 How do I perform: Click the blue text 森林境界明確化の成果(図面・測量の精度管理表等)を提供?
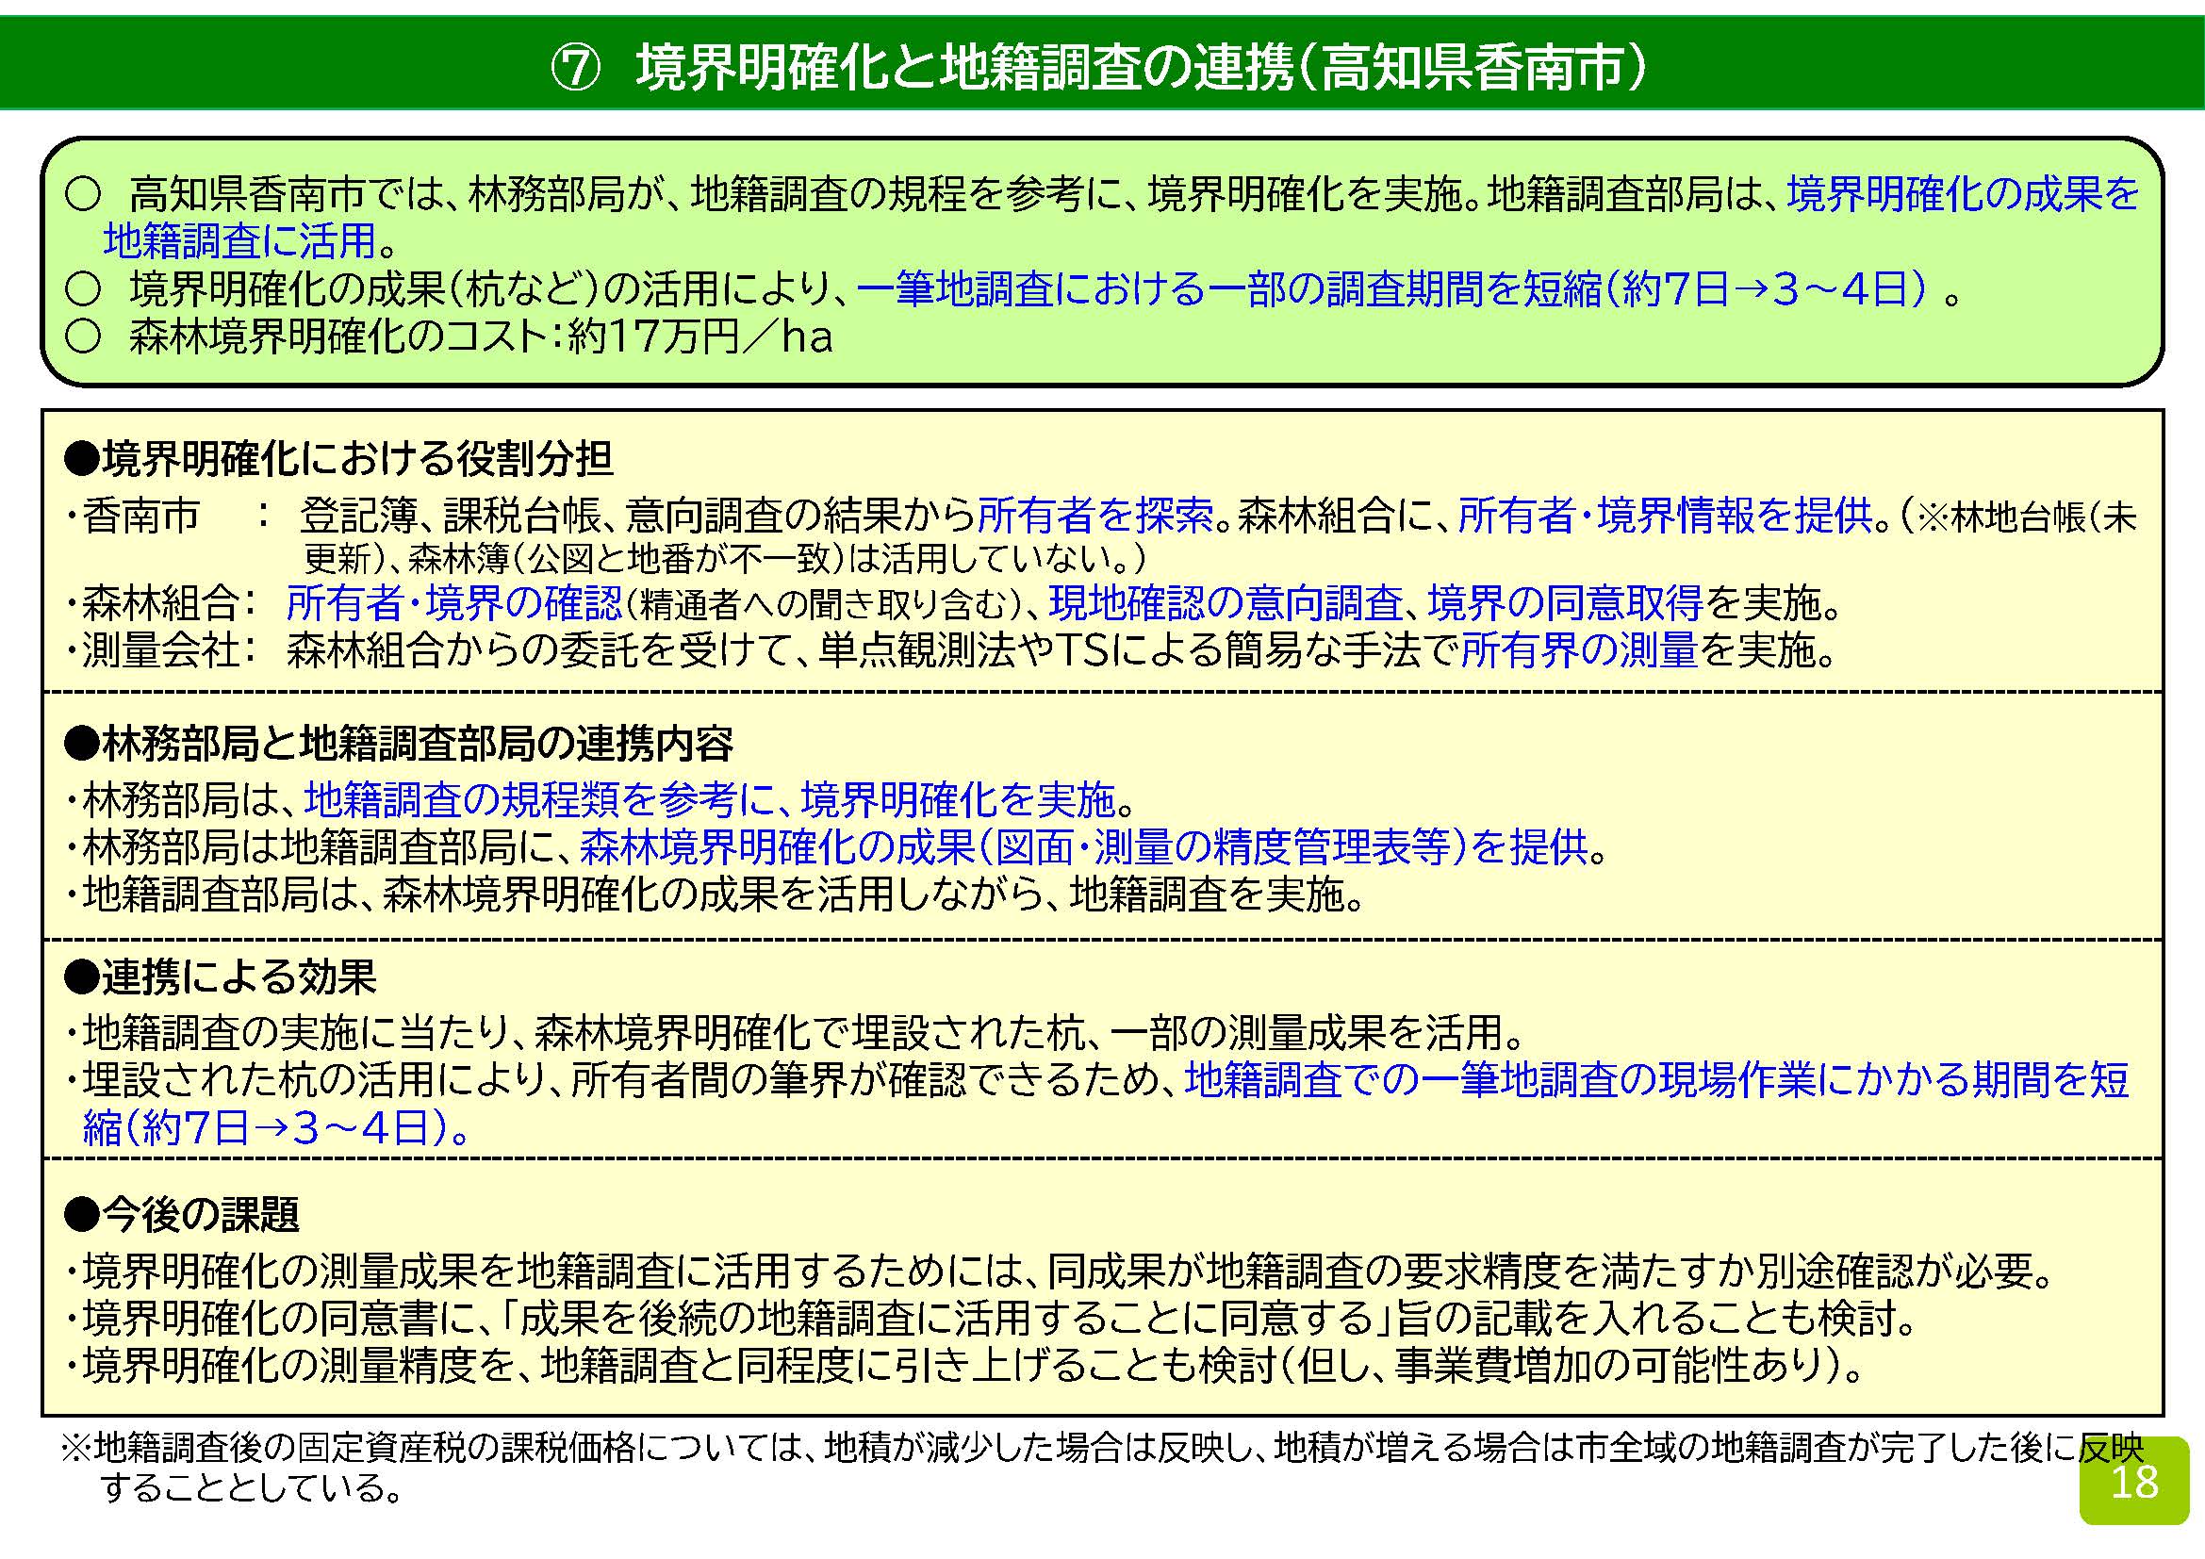[x=1083, y=846]
